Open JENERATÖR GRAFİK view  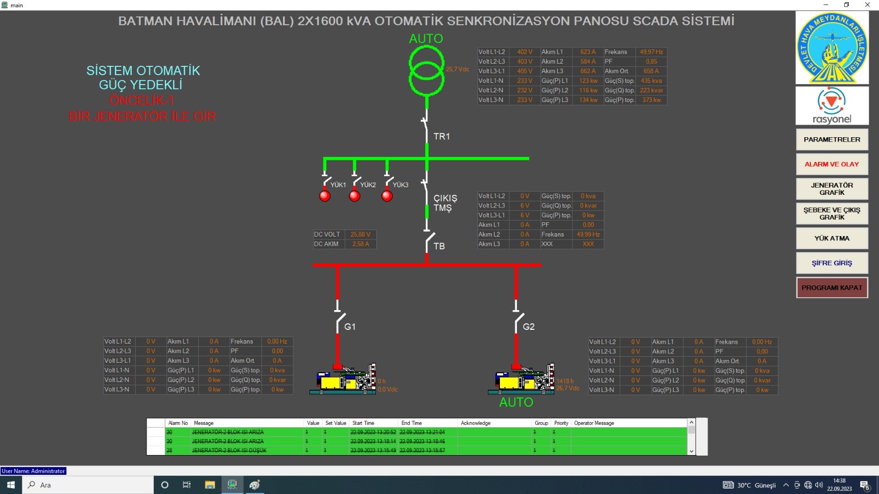click(x=832, y=189)
